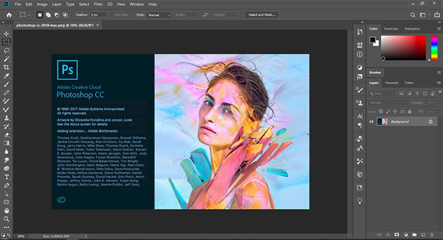Viewport: 443px width, 240px height.
Task: Create a new layer from Layers panel footer
Action: (x=424, y=234)
